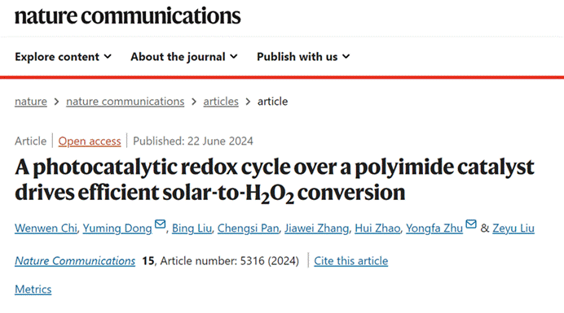The image size is (564, 313).
Task: Select author Bing Liu link
Action: (192, 228)
